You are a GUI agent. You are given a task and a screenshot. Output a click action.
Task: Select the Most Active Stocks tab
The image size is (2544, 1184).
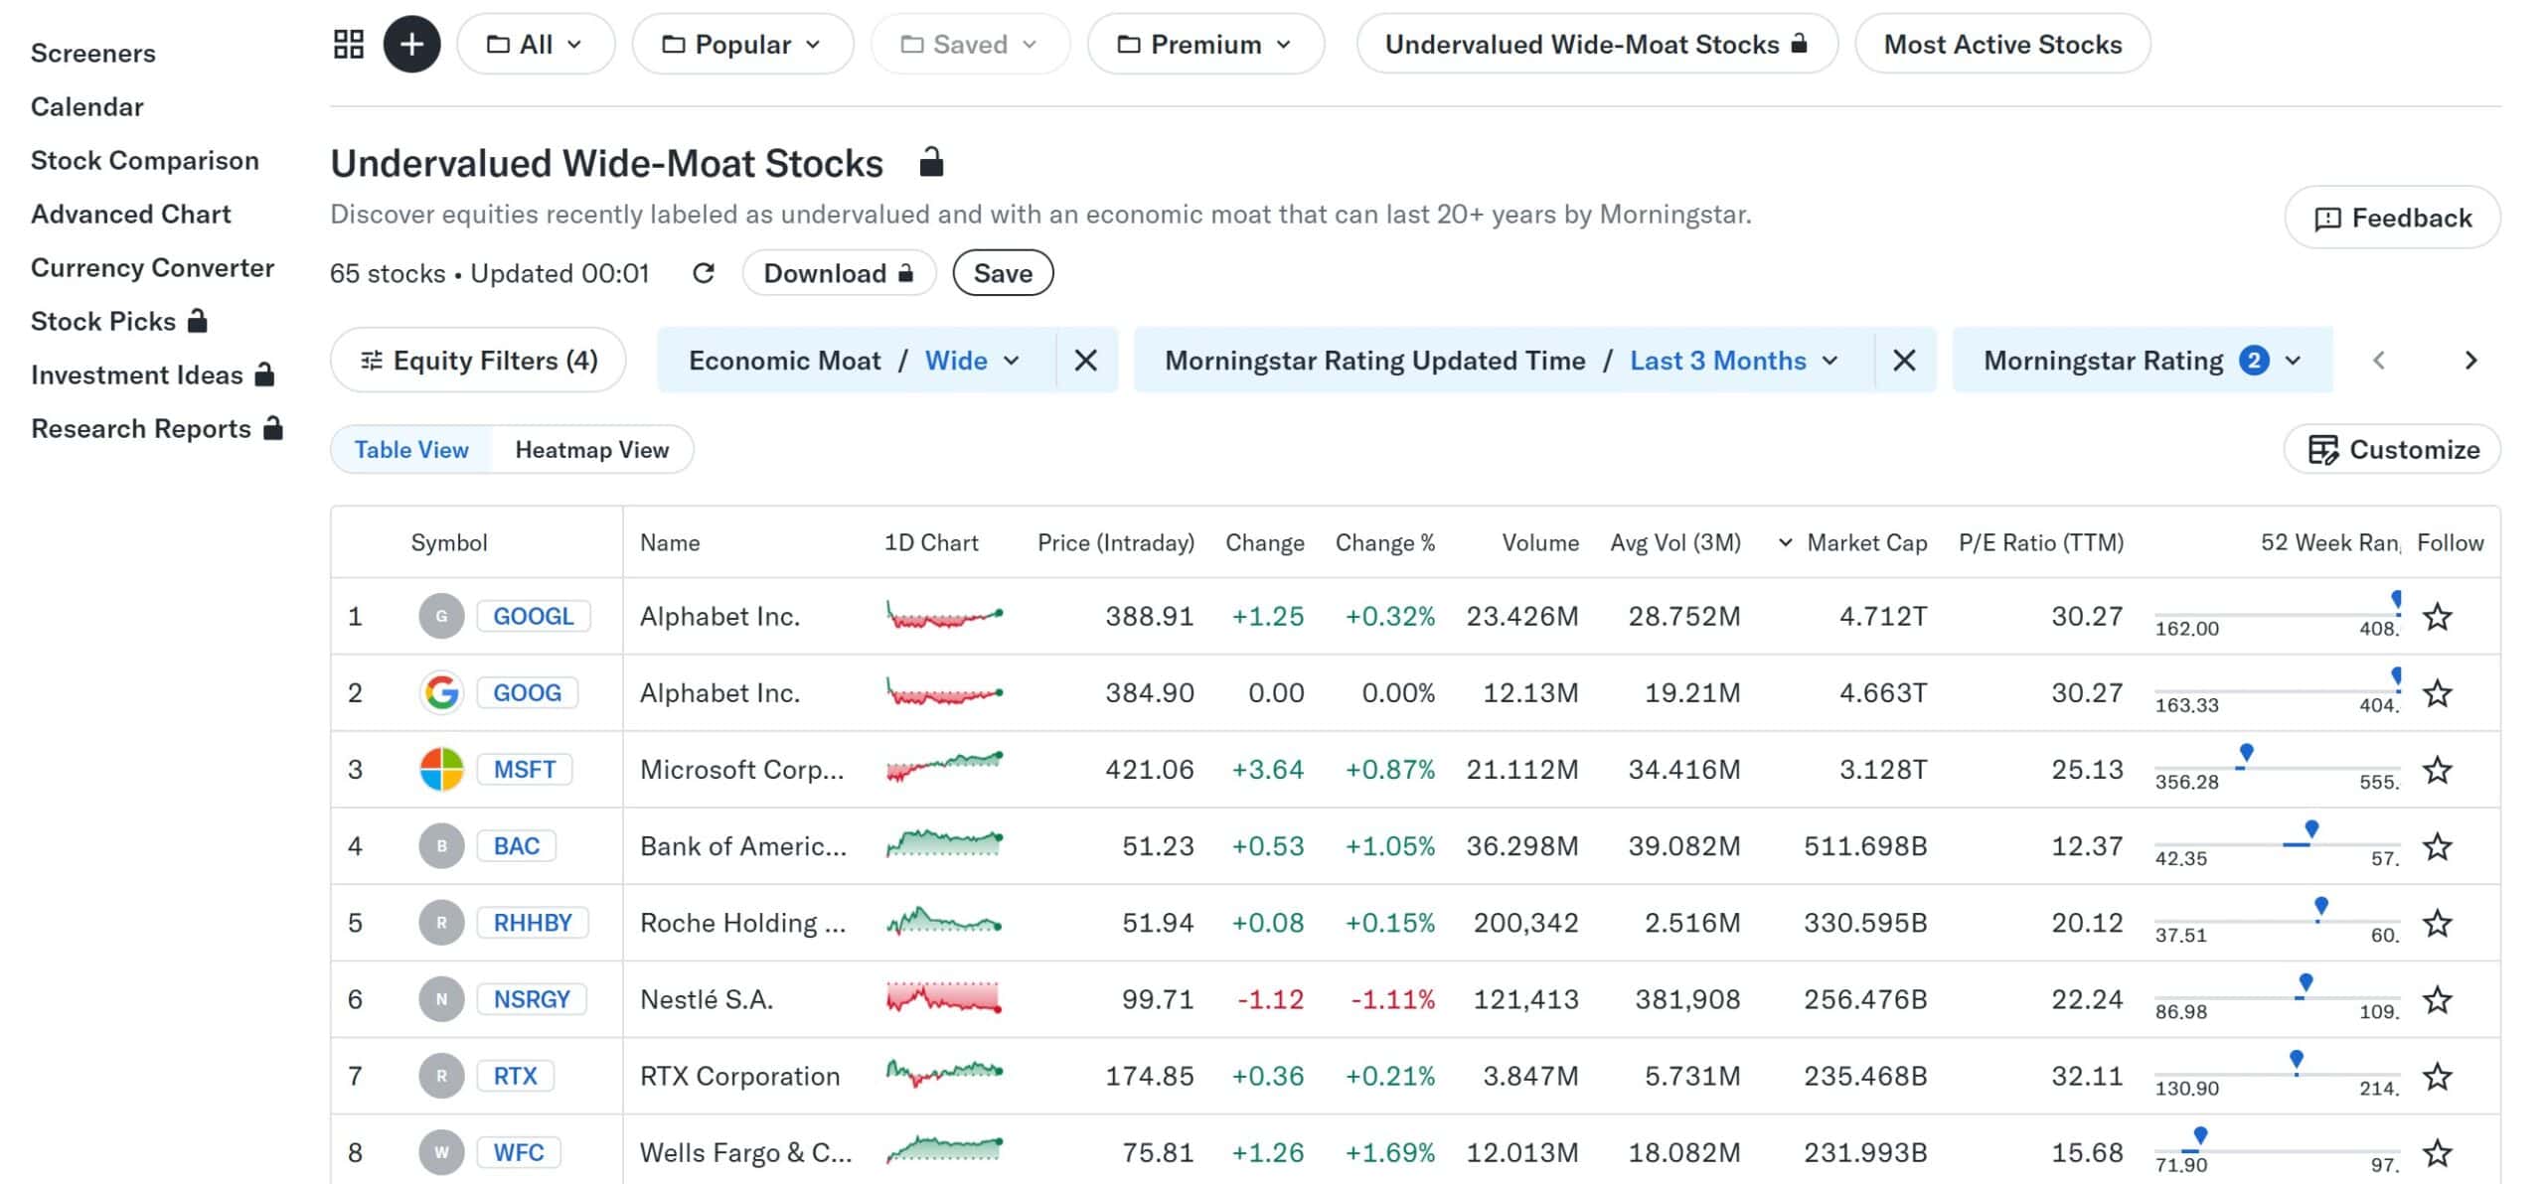tap(2002, 44)
